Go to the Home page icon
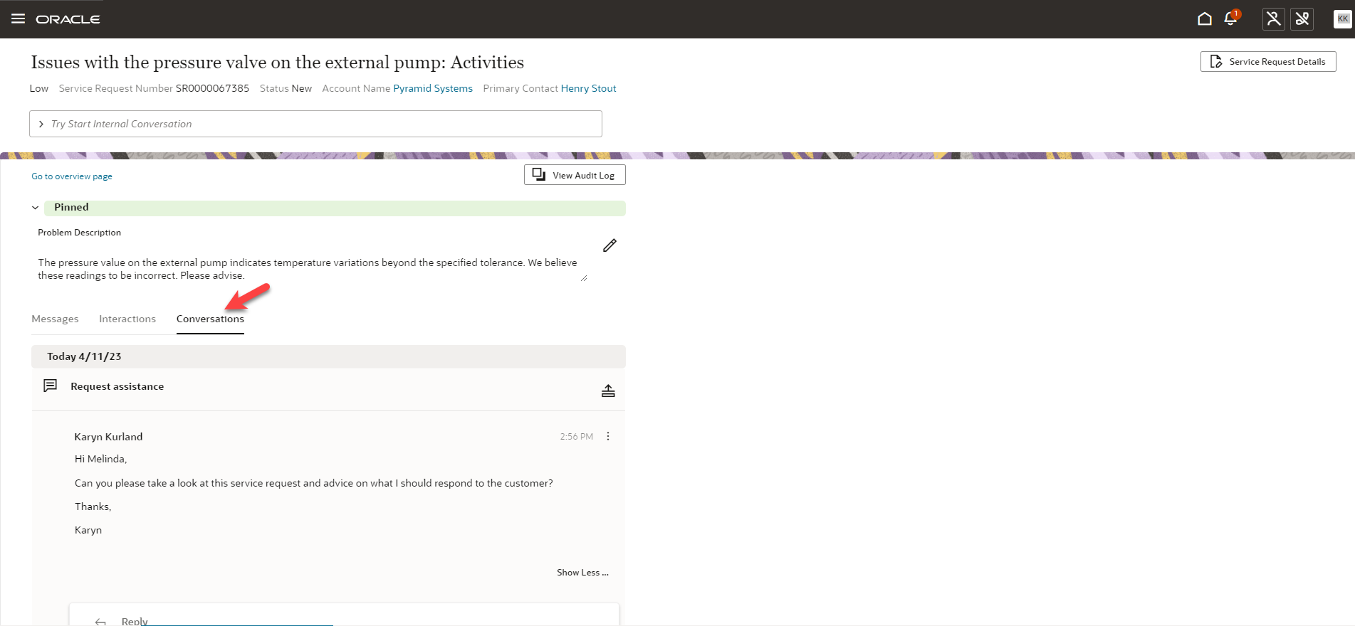The image size is (1355, 626). [1204, 19]
